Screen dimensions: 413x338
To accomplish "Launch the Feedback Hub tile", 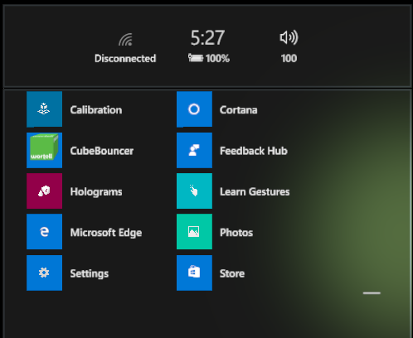I will tap(194, 150).
